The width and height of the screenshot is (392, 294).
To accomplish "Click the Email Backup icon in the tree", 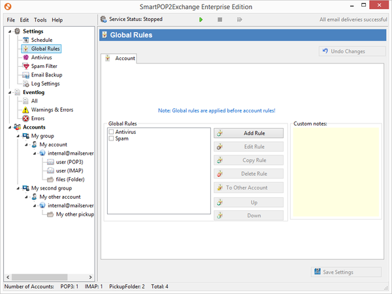I will 25,75.
